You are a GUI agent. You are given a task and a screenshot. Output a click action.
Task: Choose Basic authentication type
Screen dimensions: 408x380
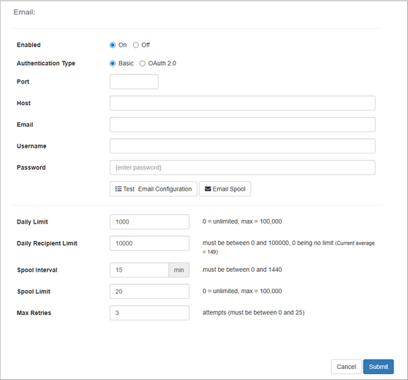(x=113, y=64)
